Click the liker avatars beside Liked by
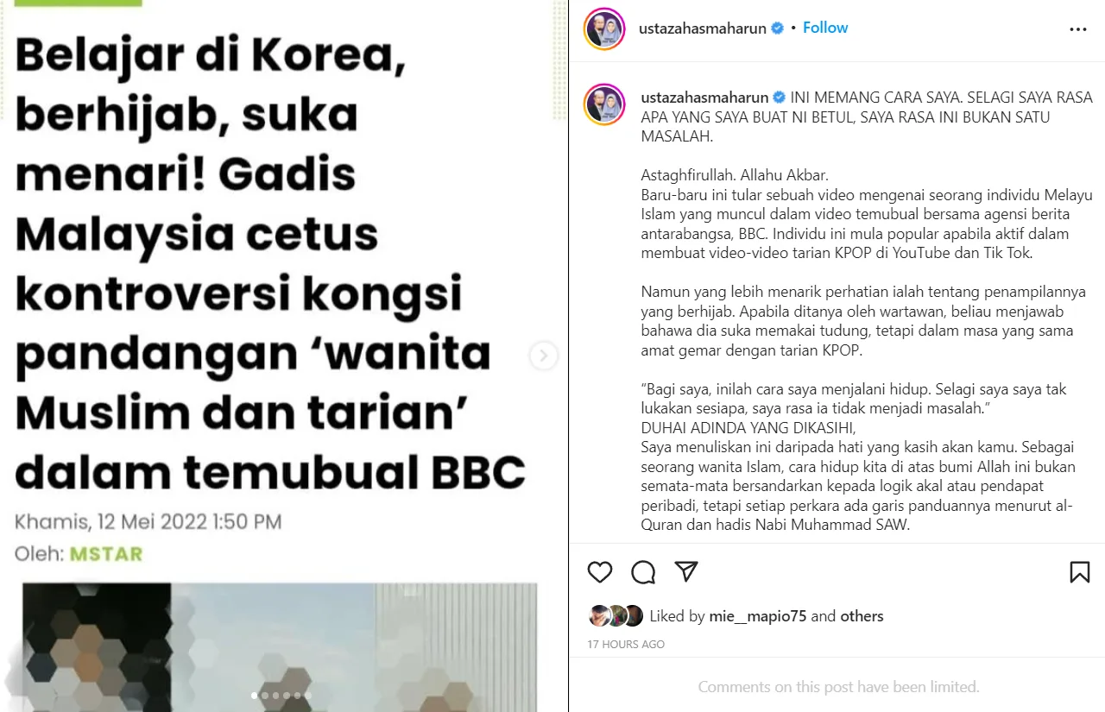This screenshot has height=712, width=1105. pos(616,615)
